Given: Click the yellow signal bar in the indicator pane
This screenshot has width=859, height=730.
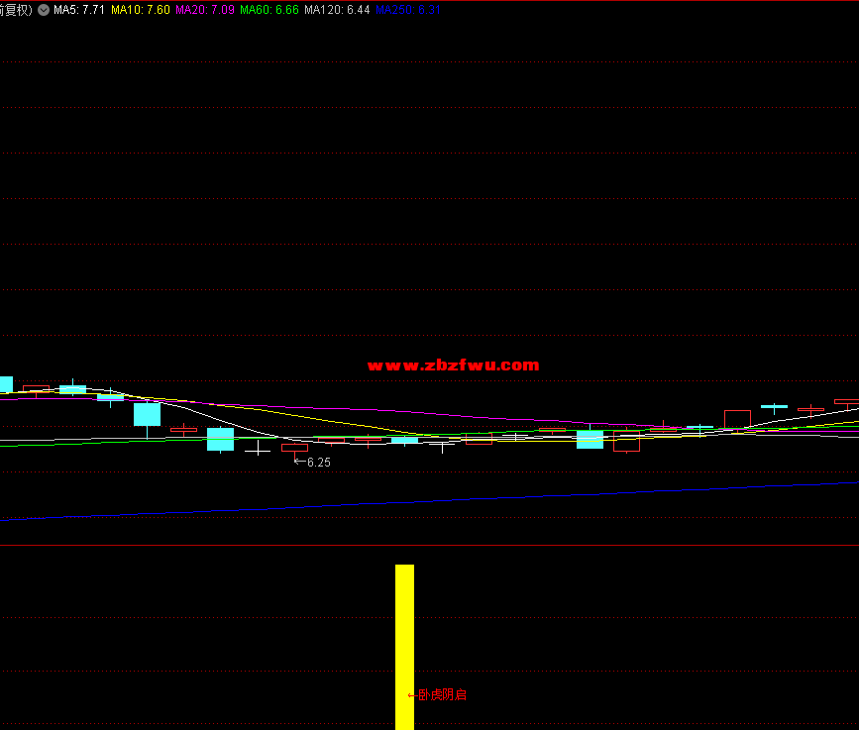Looking at the screenshot, I should pyautogui.click(x=405, y=647).
